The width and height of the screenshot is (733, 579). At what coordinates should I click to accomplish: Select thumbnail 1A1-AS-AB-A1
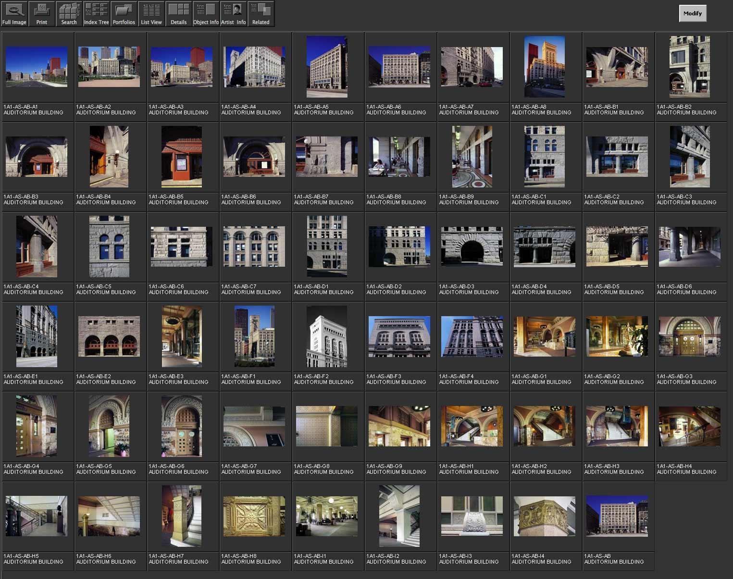37,67
